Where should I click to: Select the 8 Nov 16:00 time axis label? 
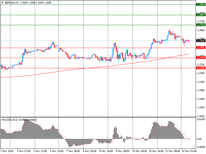click(106, 151)
